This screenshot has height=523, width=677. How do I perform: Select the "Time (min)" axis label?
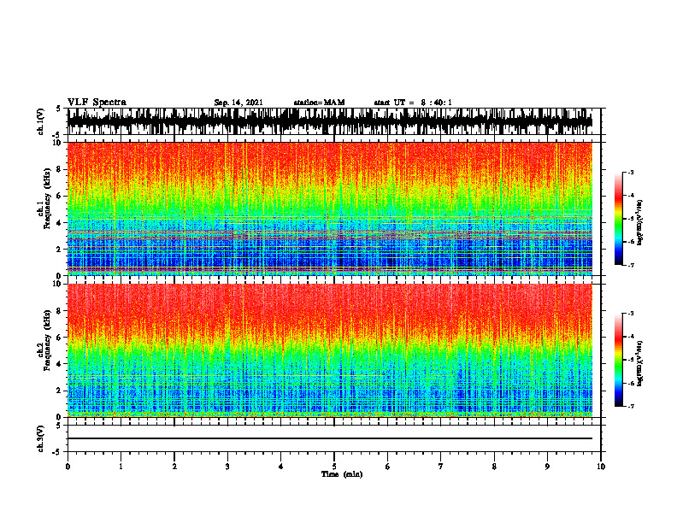point(342,474)
